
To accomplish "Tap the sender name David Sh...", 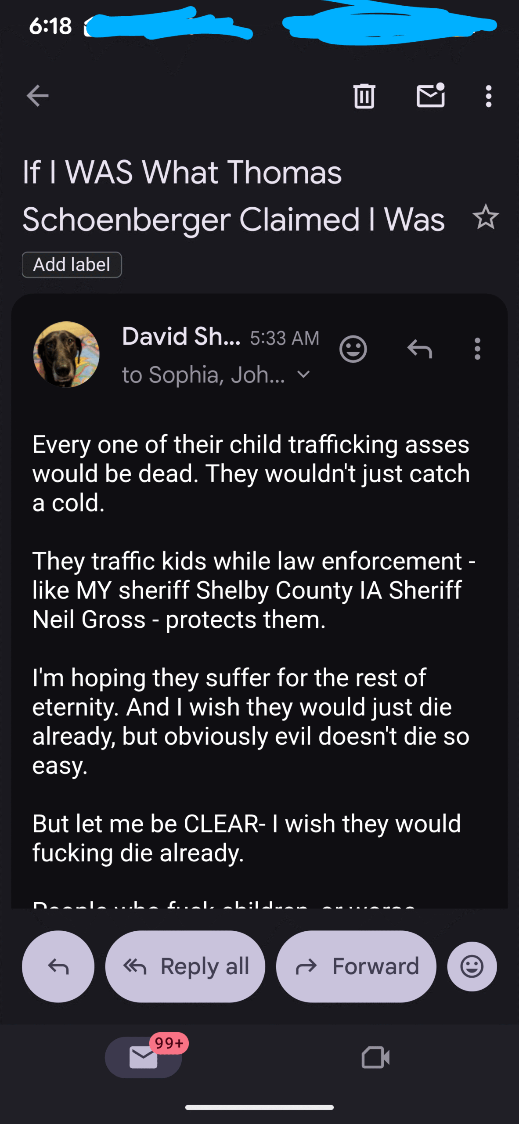I will point(181,337).
